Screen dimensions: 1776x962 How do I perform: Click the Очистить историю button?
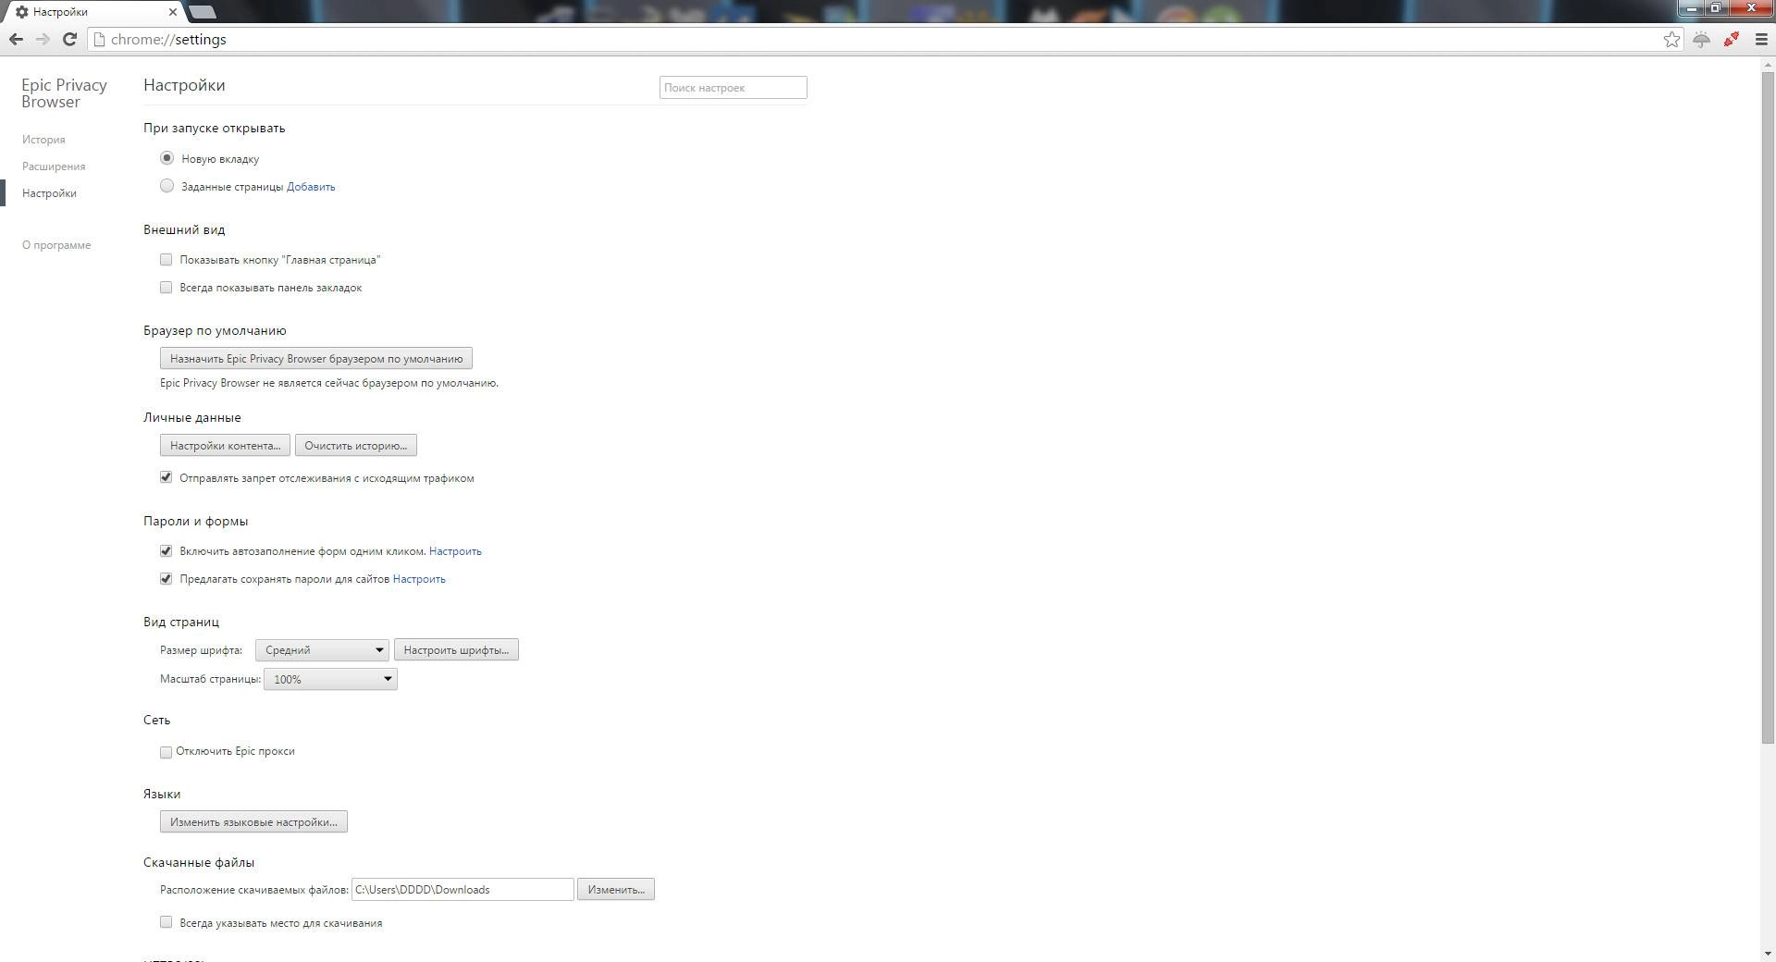click(356, 445)
